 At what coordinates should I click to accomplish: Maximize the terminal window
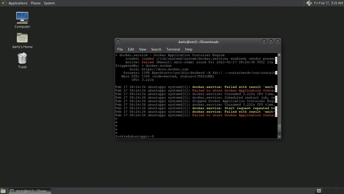[271, 41]
